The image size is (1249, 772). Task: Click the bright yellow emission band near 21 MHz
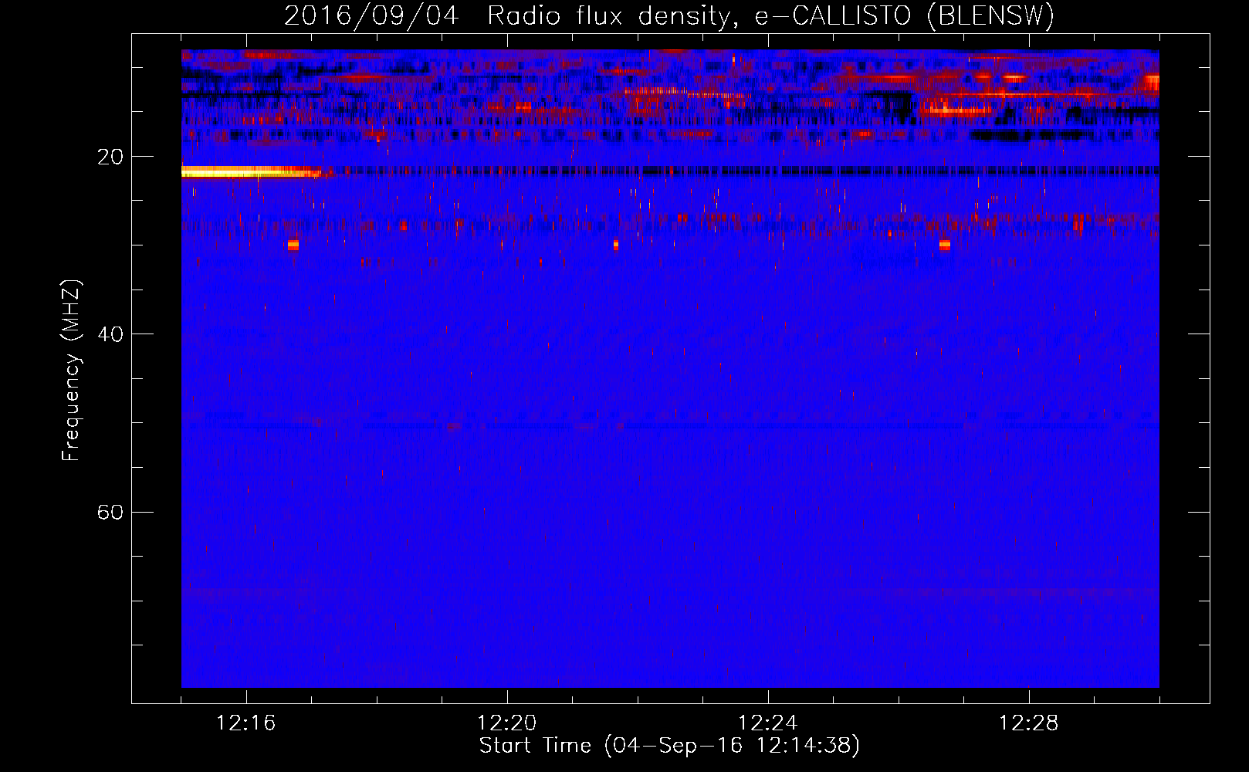point(251,172)
